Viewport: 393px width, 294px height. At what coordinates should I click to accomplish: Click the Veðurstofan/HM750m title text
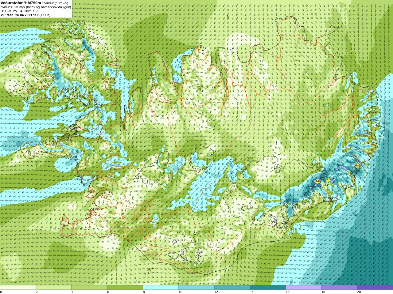click(21, 3)
